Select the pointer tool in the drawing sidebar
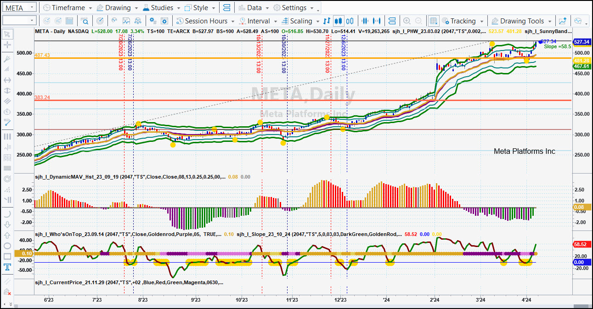593x309 pixels. 7,34
